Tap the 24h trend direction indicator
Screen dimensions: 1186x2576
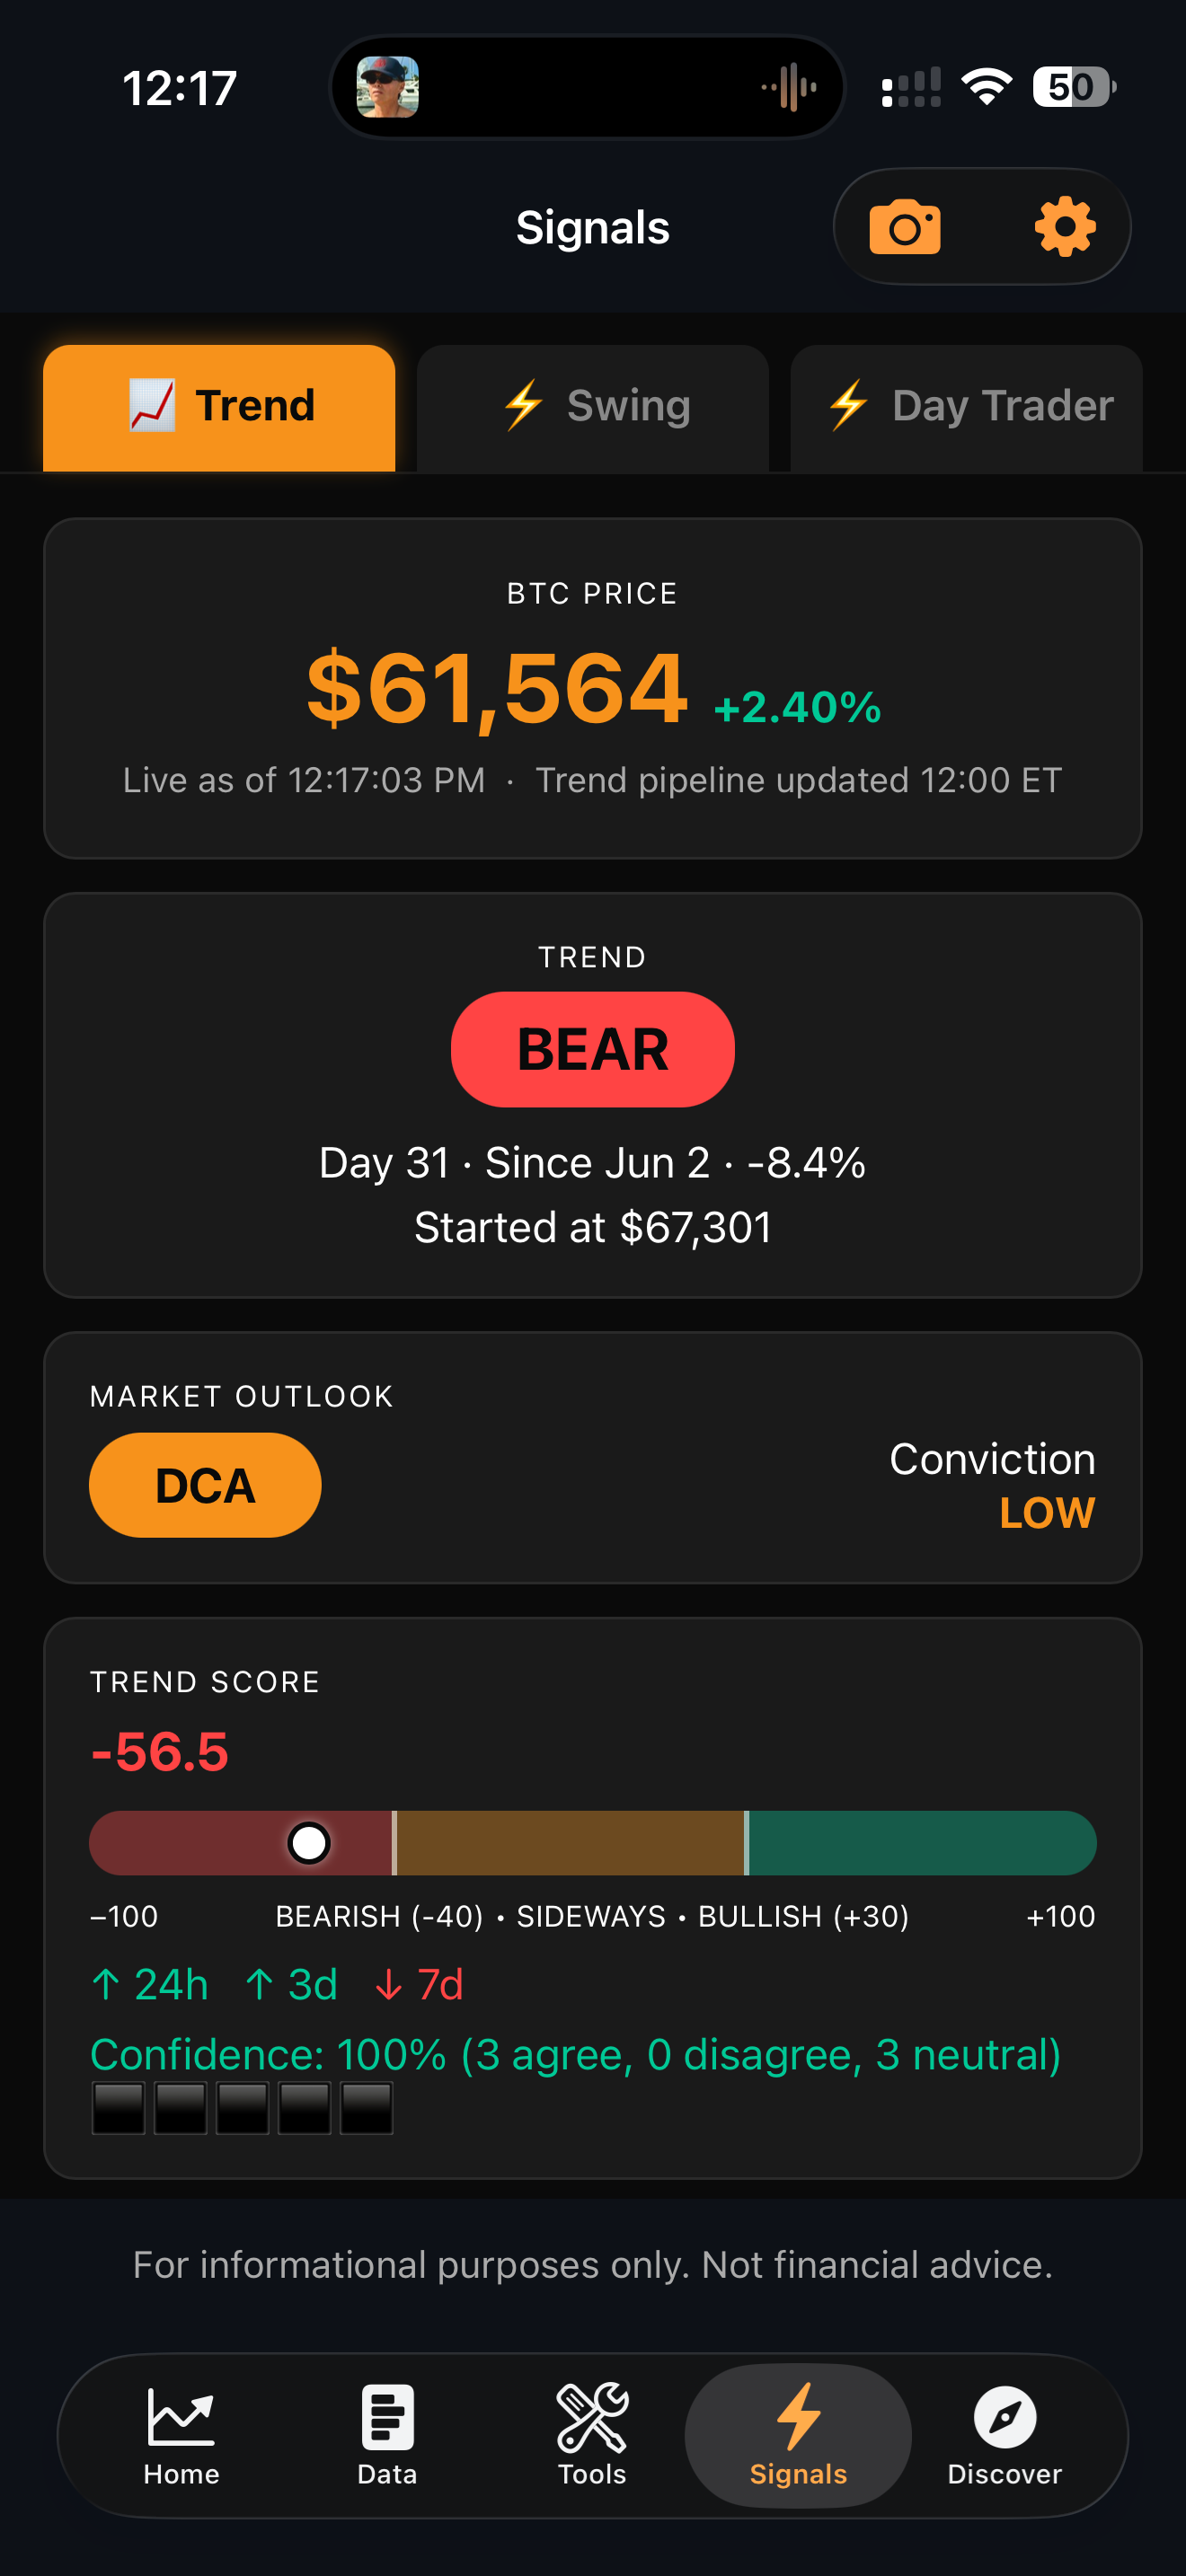[x=150, y=1985]
